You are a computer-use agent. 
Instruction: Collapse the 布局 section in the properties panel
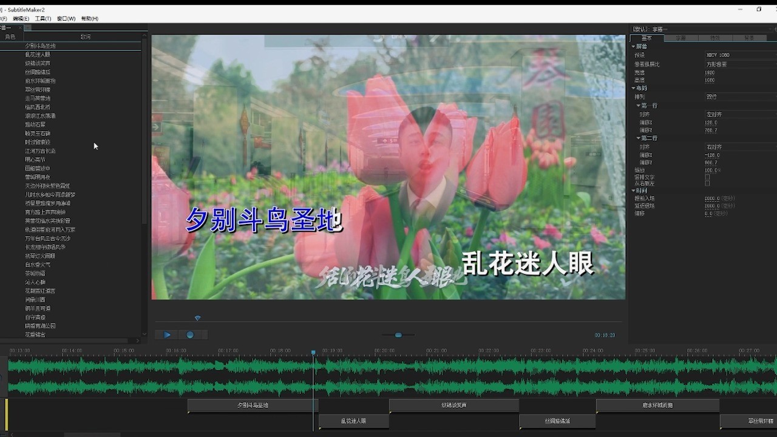633,88
